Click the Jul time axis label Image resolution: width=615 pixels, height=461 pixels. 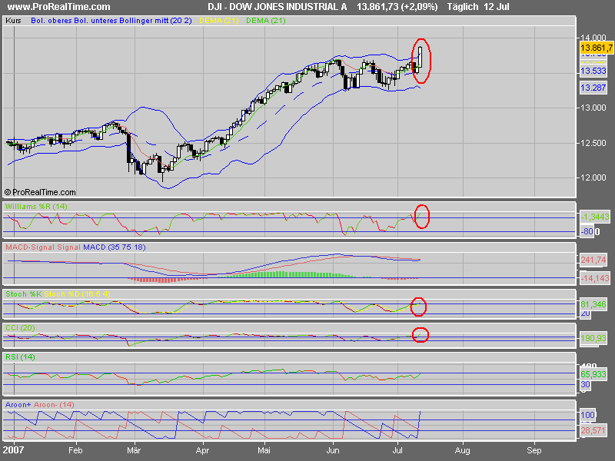(x=397, y=450)
